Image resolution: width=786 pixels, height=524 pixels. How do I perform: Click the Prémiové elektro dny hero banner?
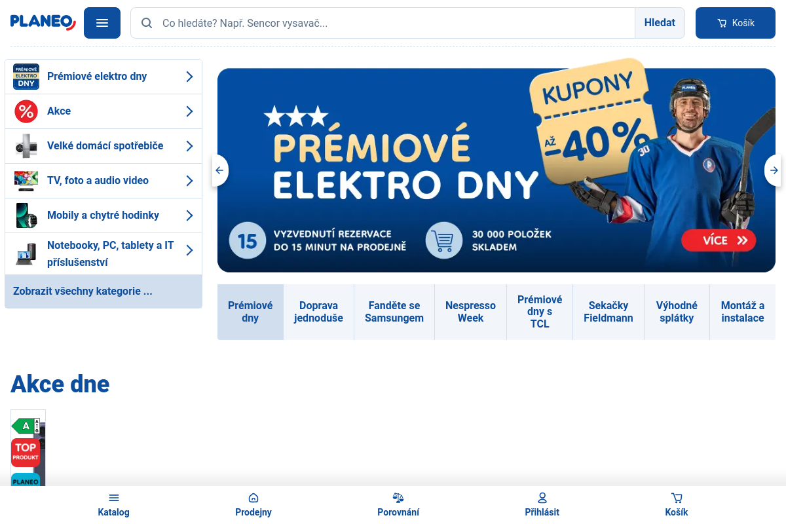pyautogui.click(x=496, y=170)
